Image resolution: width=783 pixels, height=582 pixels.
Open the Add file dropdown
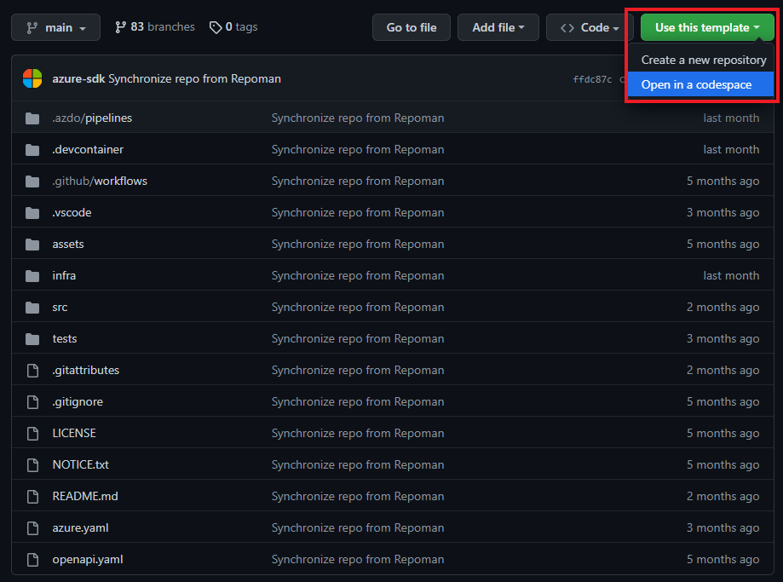pyautogui.click(x=498, y=26)
